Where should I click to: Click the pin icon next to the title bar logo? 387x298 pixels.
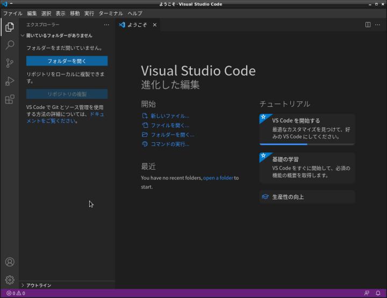tap(11, 3)
